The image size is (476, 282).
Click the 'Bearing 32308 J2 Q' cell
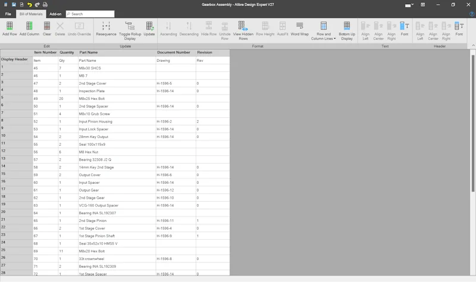[x=117, y=159]
